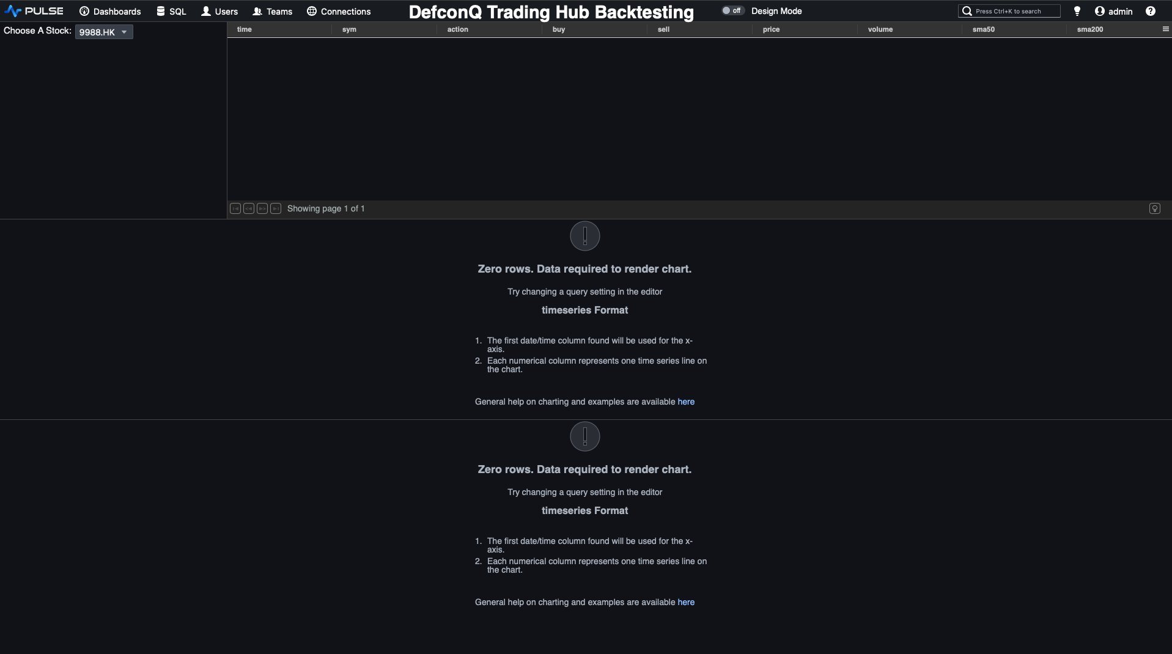Click the admin user avatar

tap(1099, 11)
